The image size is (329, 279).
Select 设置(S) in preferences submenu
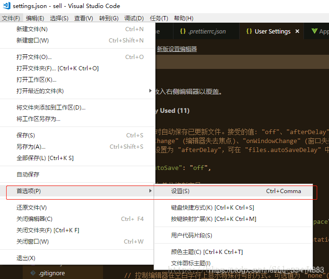[x=234, y=191]
